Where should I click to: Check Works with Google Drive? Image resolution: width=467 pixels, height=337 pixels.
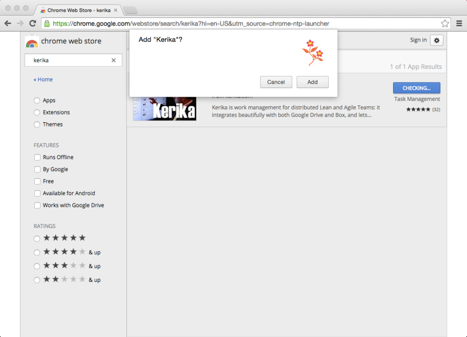pyautogui.click(x=37, y=205)
